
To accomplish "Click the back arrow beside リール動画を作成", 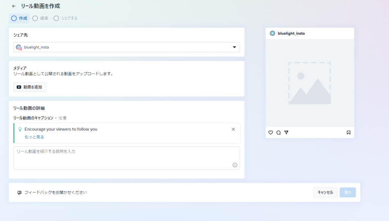I will pyautogui.click(x=14, y=6).
